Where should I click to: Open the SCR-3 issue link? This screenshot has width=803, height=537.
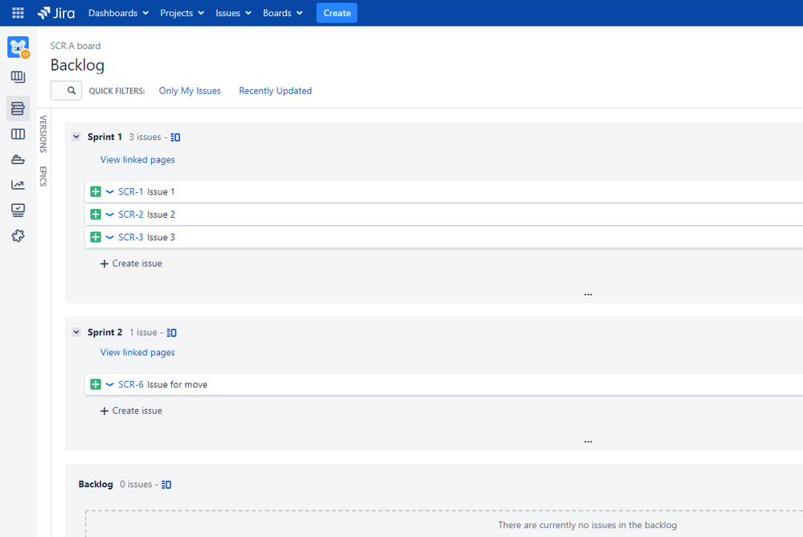[130, 236]
